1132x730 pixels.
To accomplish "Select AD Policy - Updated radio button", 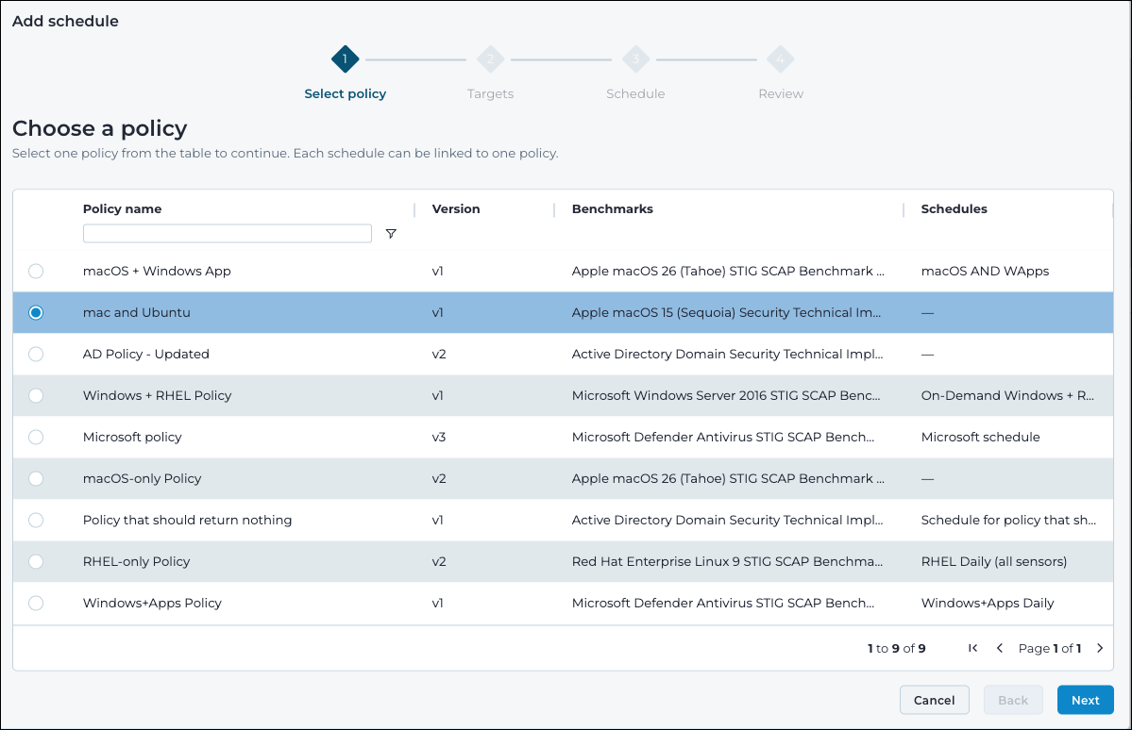I will tap(35, 355).
